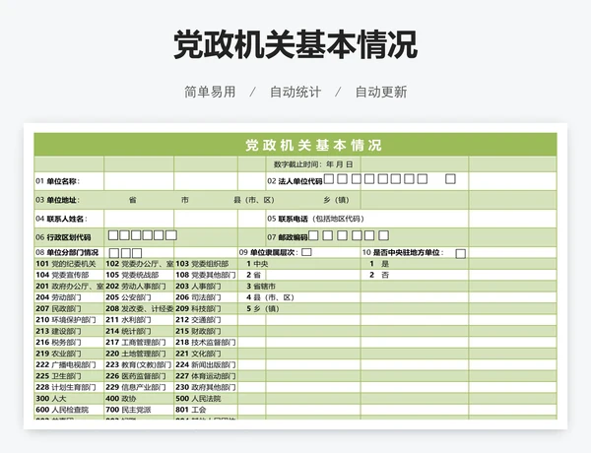The height and width of the screenshot is (453, 591).
Task: Choose option 1 中央
Action: click(x=257, y=264)
